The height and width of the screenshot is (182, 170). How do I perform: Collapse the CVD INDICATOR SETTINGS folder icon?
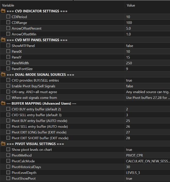pyautogui.click(x=3, y=11)
